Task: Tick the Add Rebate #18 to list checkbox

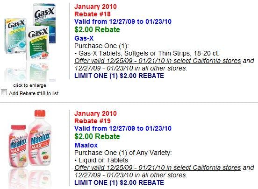Action: [4, 92]
